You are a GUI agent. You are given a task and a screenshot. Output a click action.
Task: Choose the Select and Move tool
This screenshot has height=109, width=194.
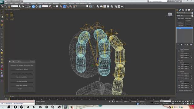tap(33, 6)
